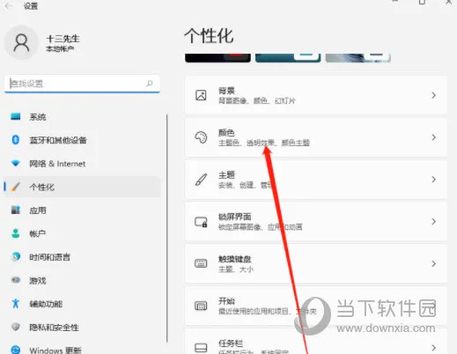Viewport: 457px width, 354px height.
Task: Click the 开始 start menu icon
Action: pyautogui.click(x=201, y=306)
